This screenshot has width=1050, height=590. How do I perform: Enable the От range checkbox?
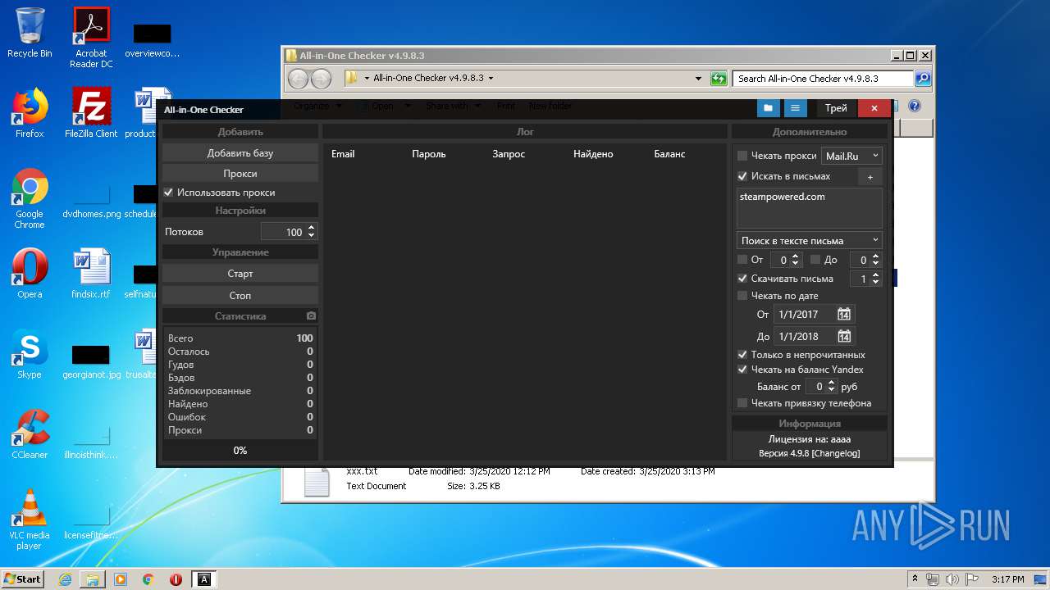point(742,260)
